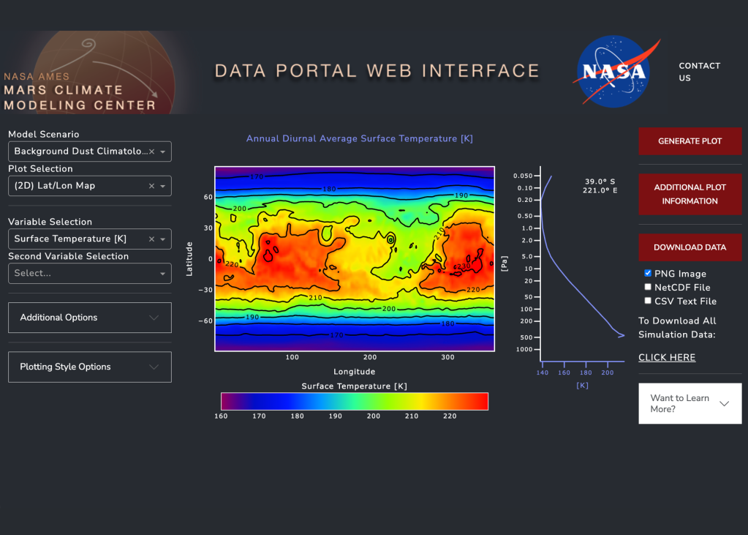748x535 pixels.
Task: Expand the Want to Learn More panel
Action: click(x=690, y=403)
